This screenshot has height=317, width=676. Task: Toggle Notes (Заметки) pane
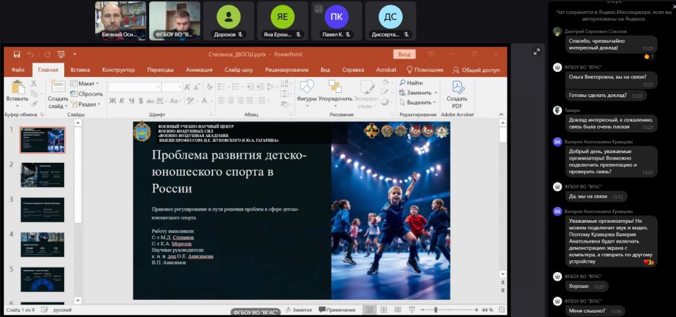(297, 310)
